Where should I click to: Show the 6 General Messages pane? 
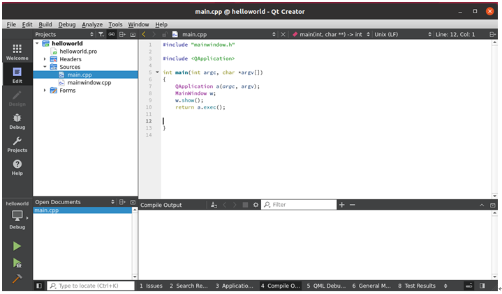pos(371,286)
